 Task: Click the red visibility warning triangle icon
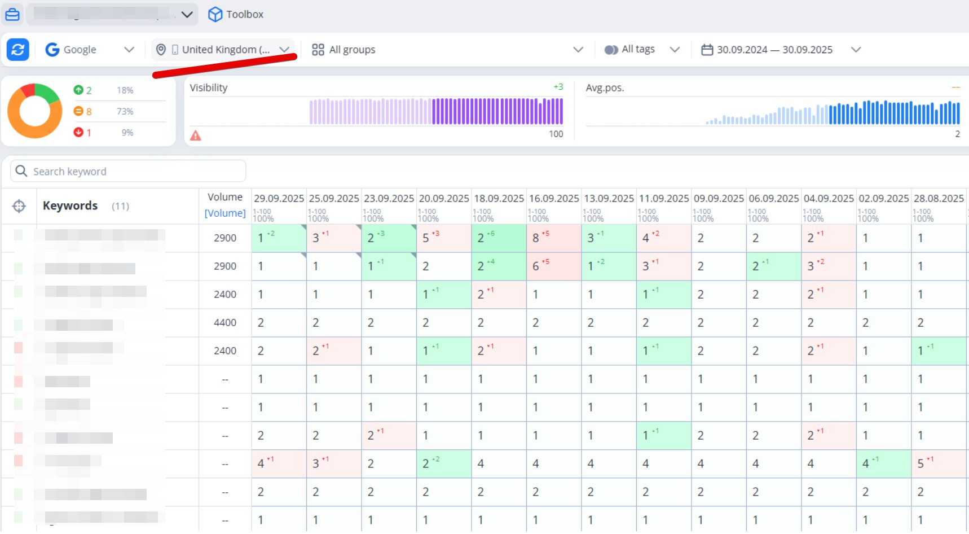(195, 135)
